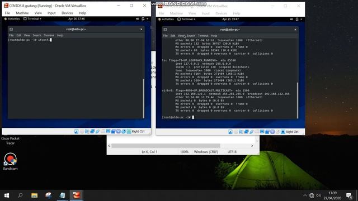Open File menu in right terminal
Image resolution: width=358 pixels, height=201 pixels.
(166, 36)
